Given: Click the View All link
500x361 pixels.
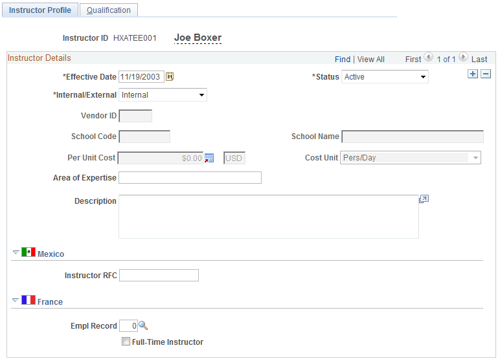Looking at the screenshot, I should [371, 60].
